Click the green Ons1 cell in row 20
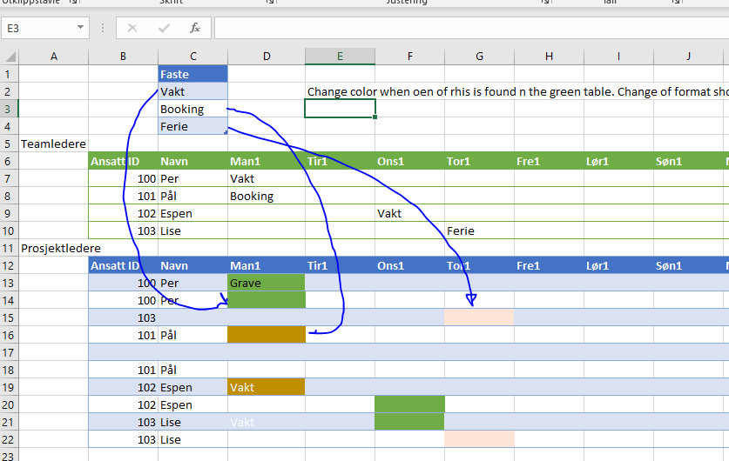Viewport: 729px width, 461px height. click(409, 404)
